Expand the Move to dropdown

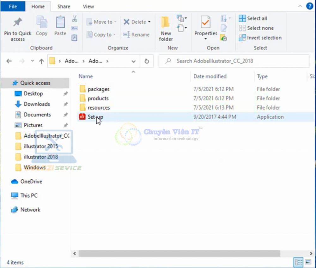[115, 22]
